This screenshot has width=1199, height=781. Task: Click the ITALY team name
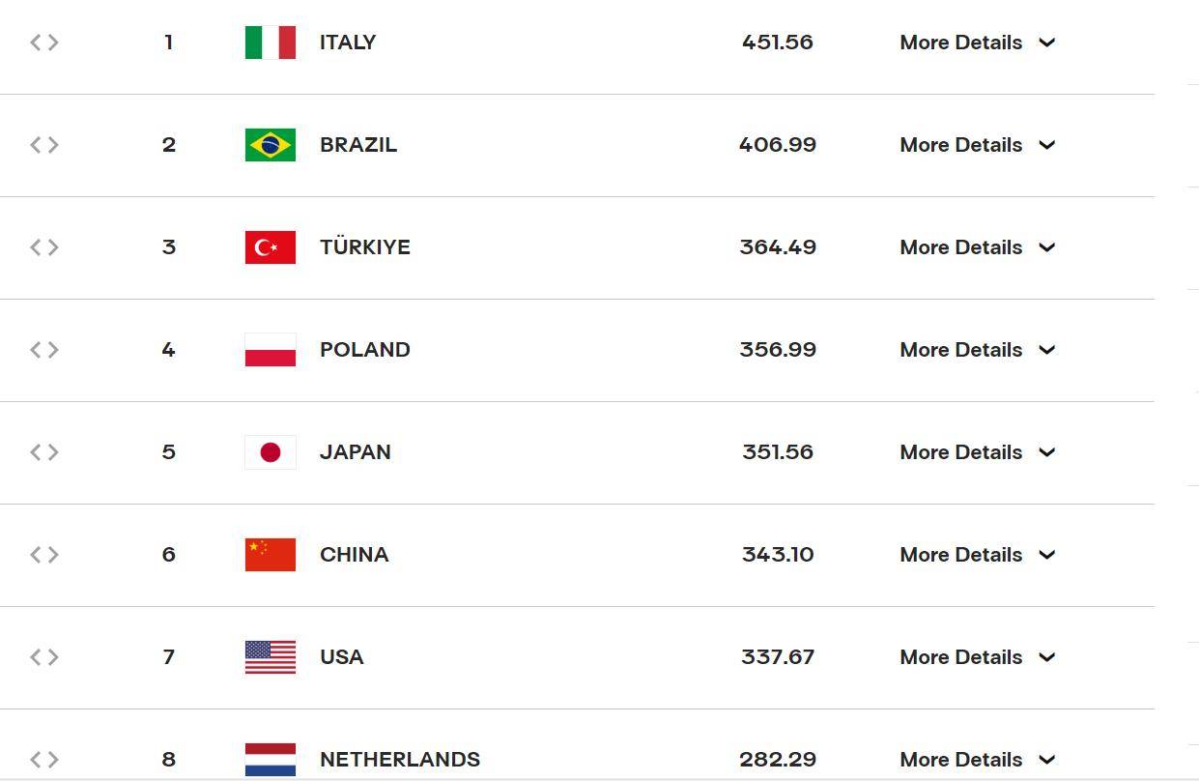point(348,43)
